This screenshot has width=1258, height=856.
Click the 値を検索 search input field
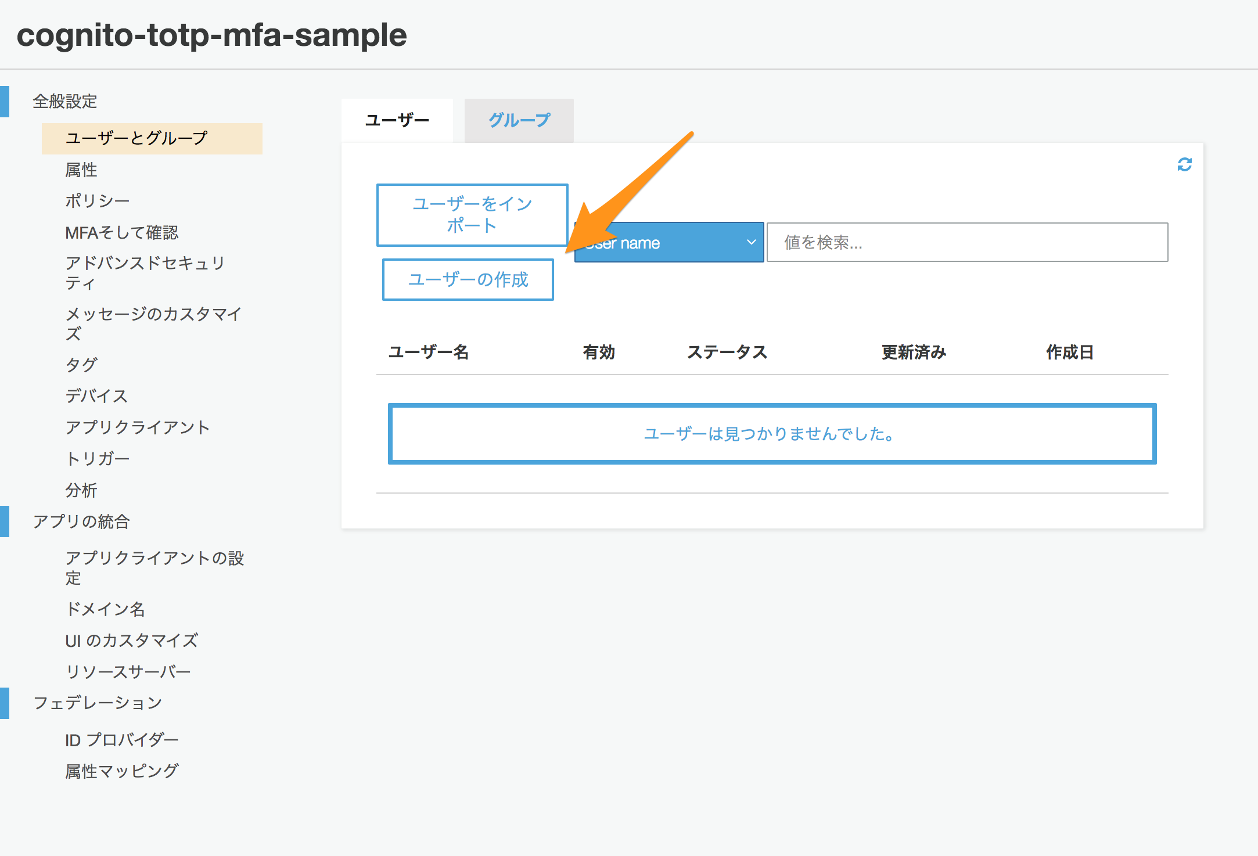click(x=966, y=242)
